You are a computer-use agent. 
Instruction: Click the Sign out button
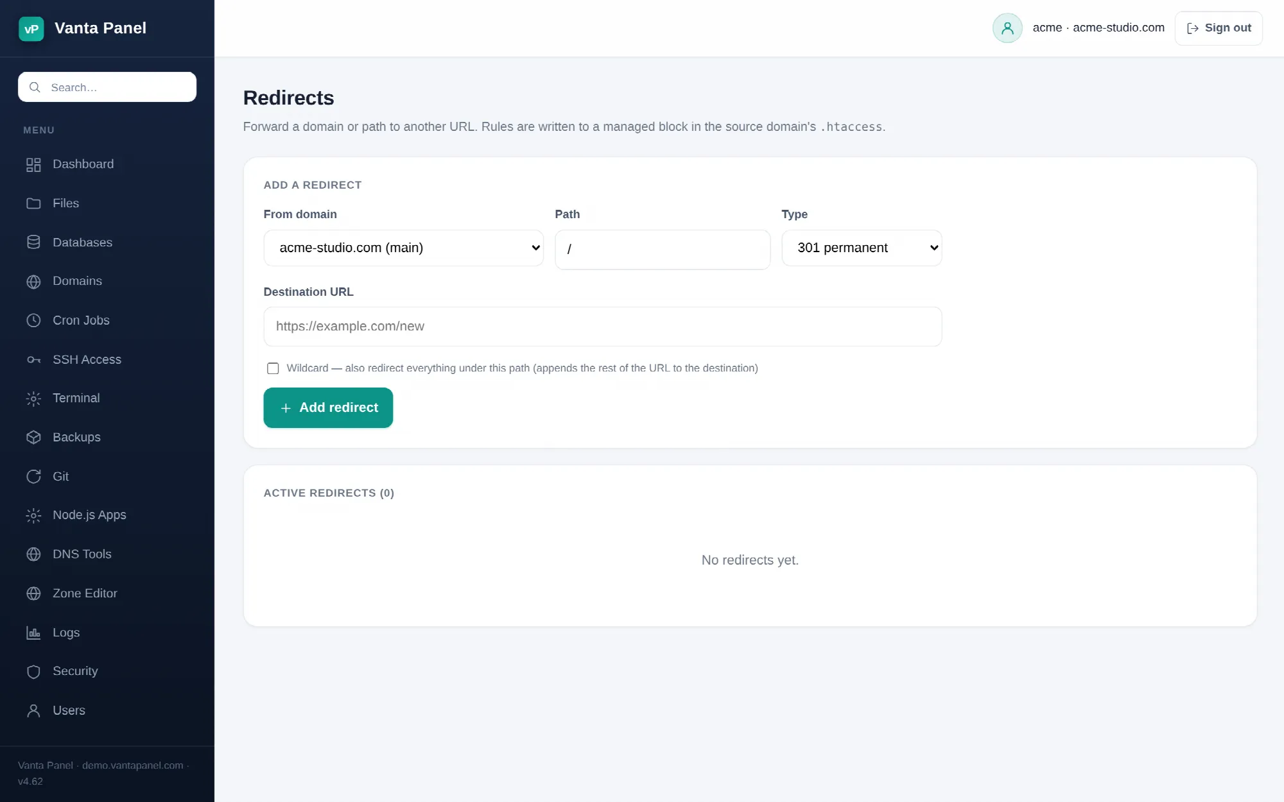[1219, 28]
